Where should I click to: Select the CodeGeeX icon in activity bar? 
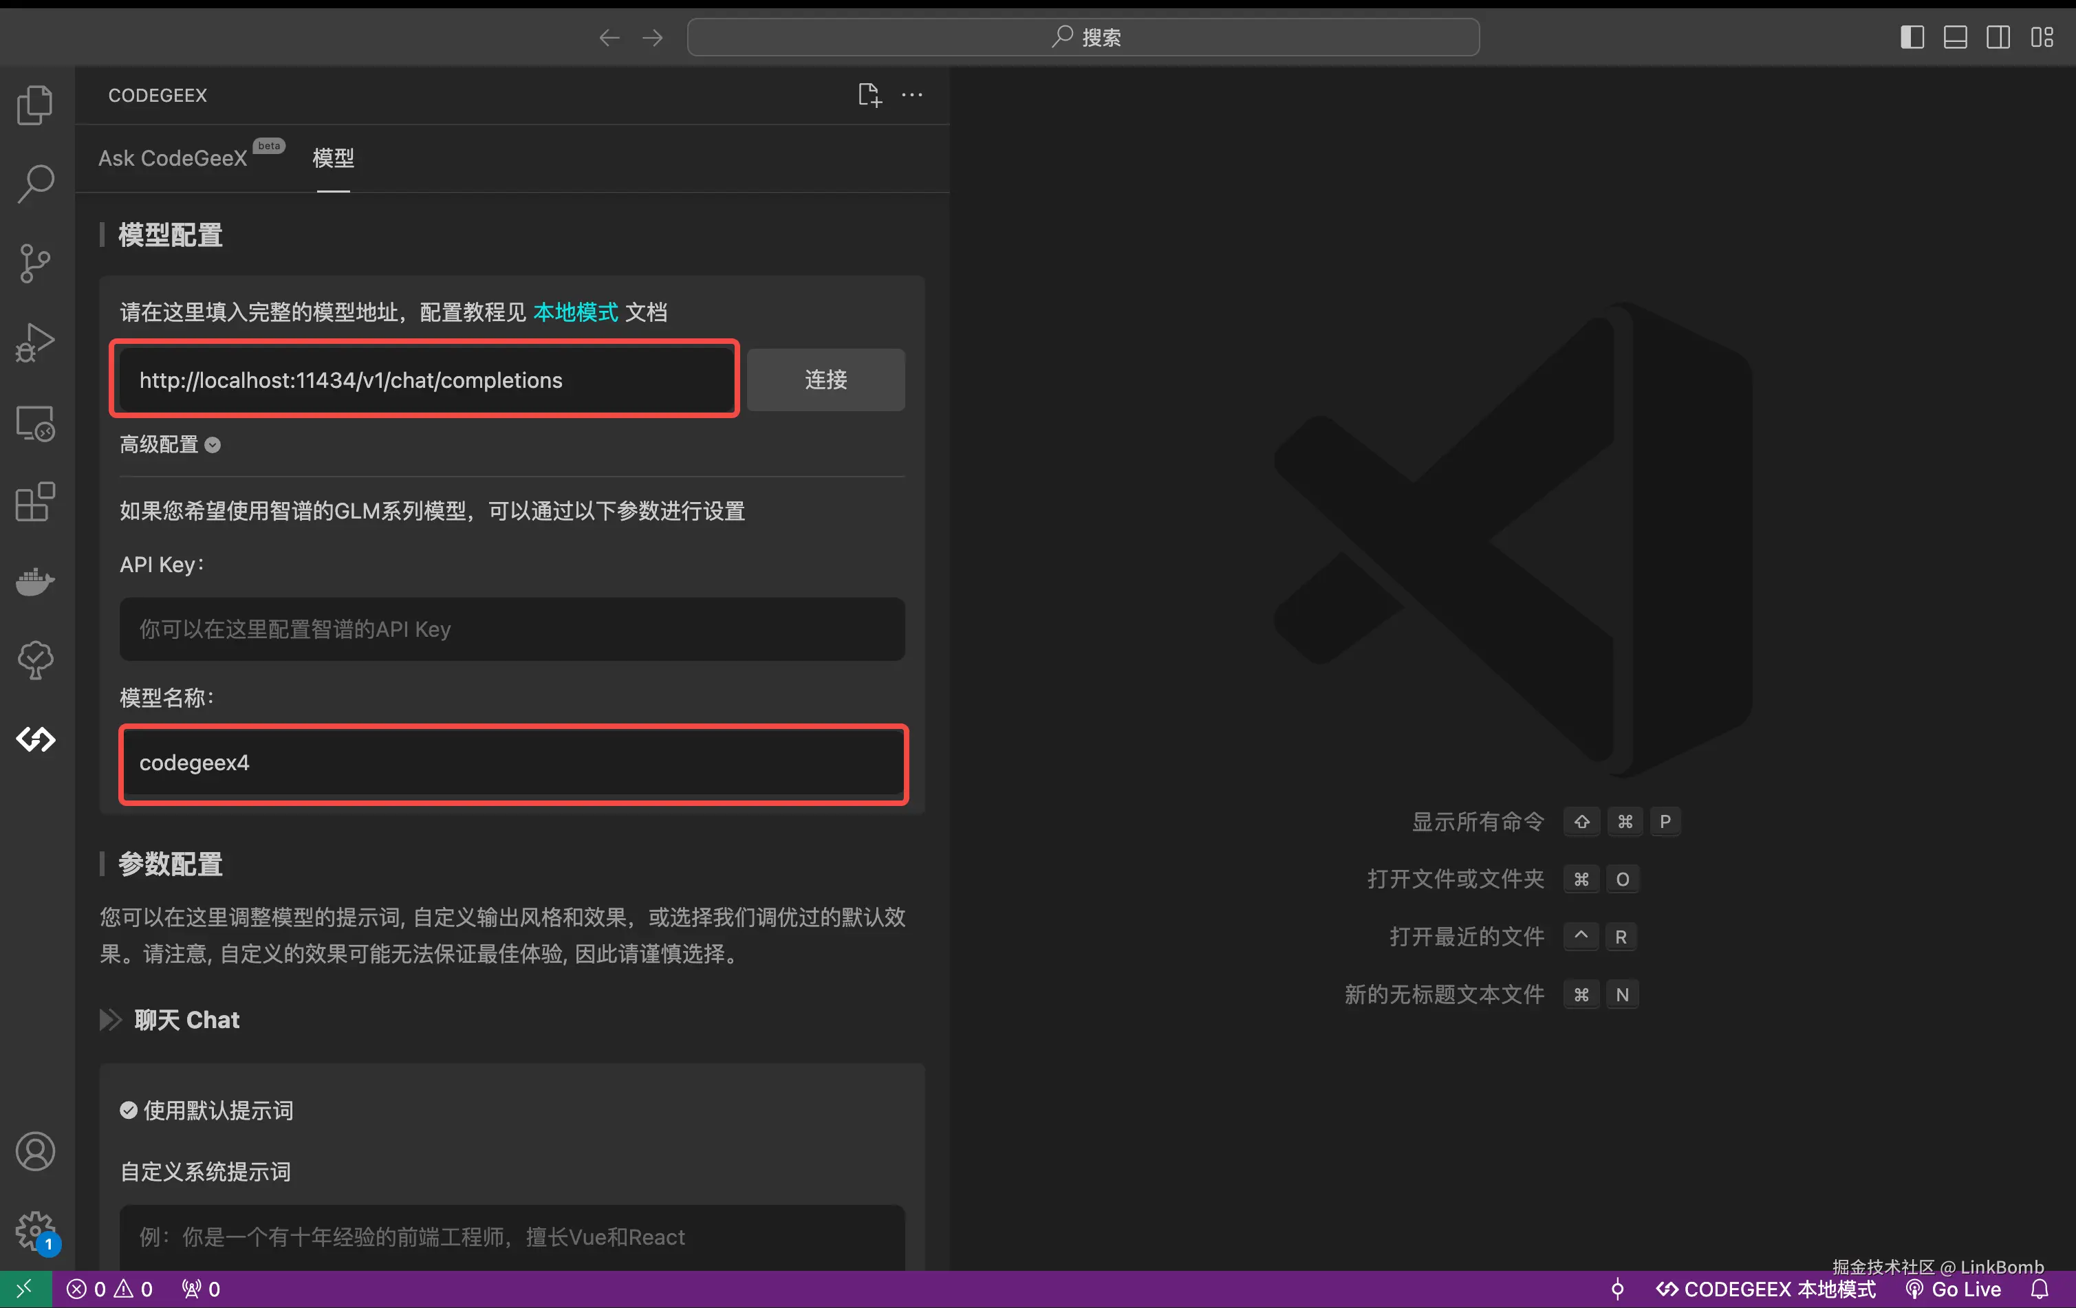(35, 739)
